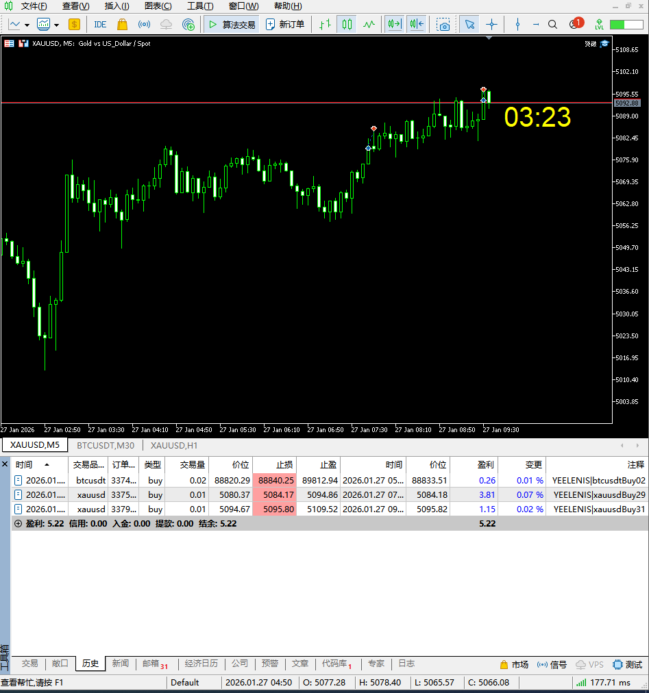Click the 88840.25 stop loss cell
The image size is (649, 693).
pyautogui.click(x=275, y=481)
